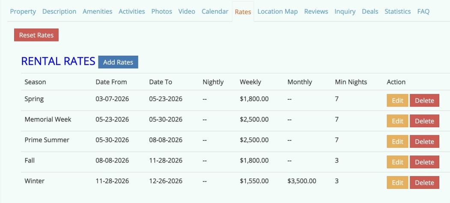Edit the Memorial Week rate
Screen dimensions: 450x203
point(397,121)
